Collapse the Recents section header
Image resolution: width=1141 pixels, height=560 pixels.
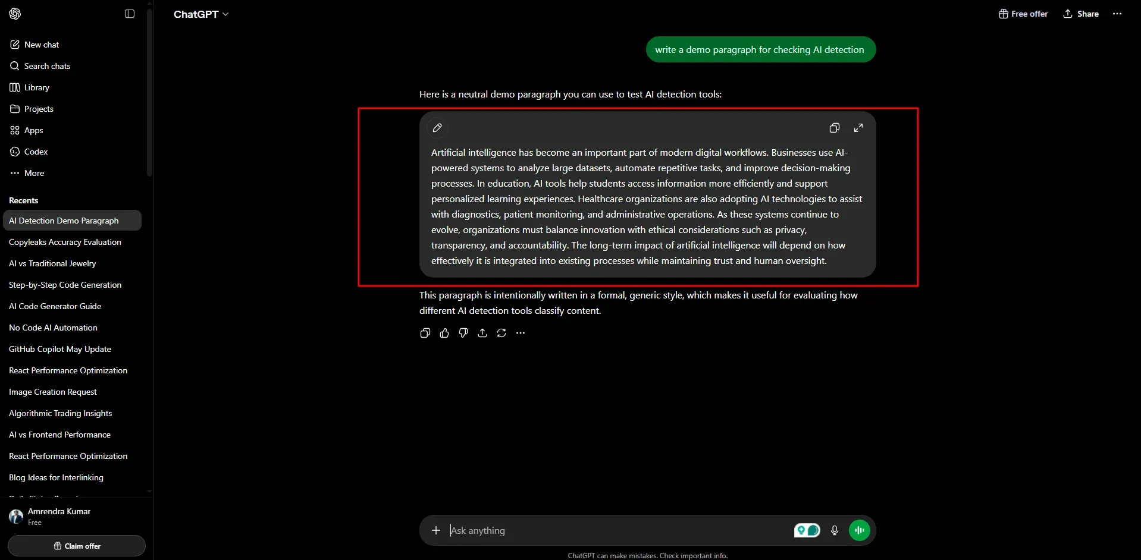[x=23, y=200]
